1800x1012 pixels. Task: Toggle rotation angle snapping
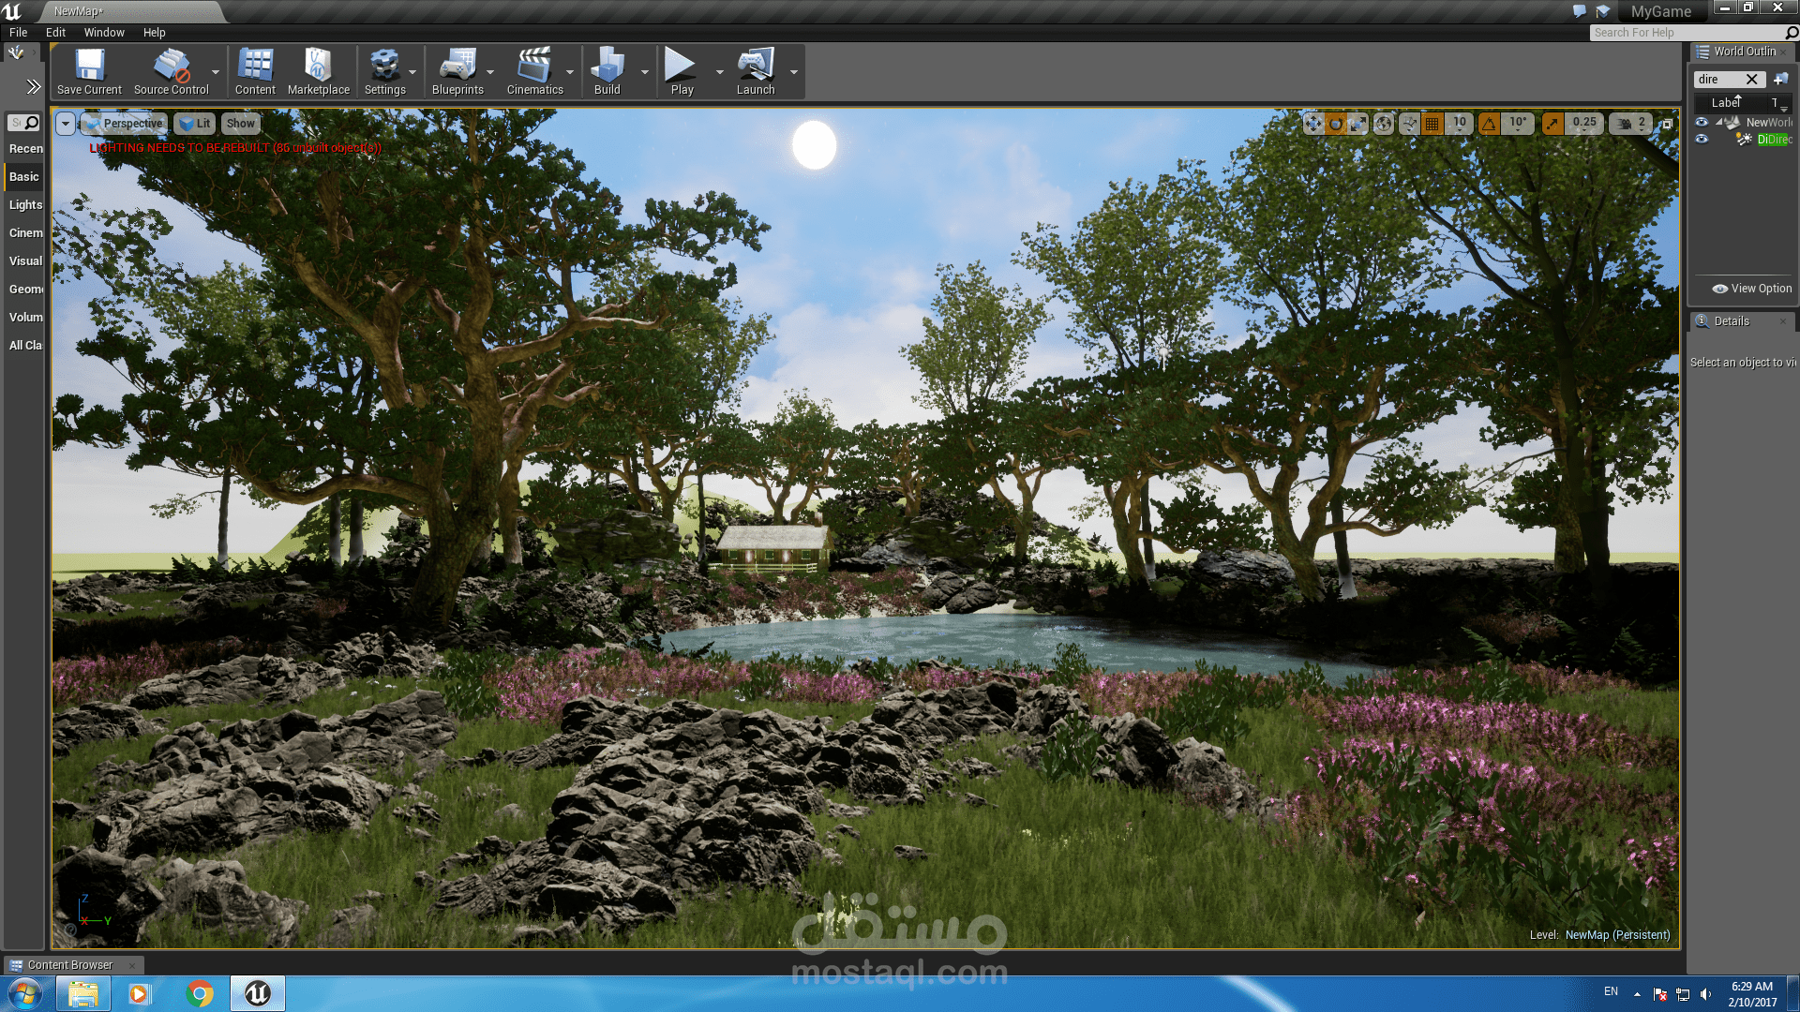click(1490, 124)
